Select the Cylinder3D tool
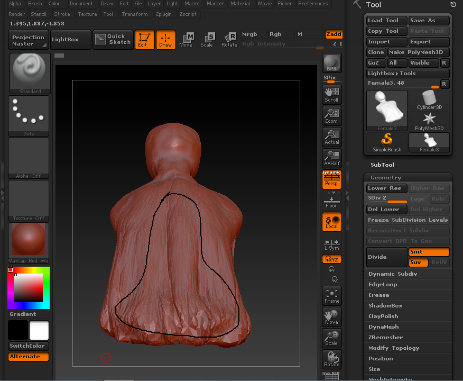 429,100
